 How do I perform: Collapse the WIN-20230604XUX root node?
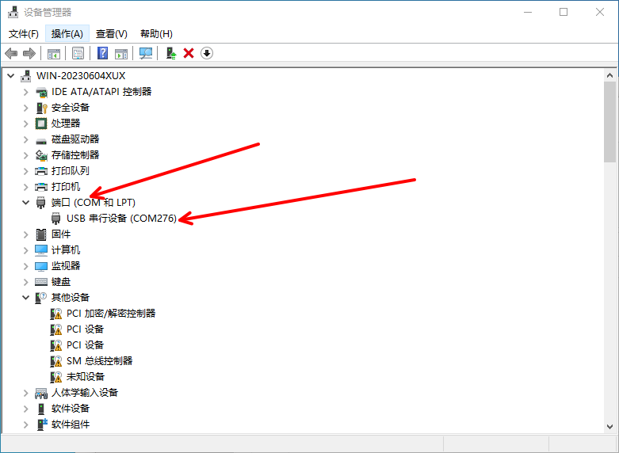coord(11,76)
